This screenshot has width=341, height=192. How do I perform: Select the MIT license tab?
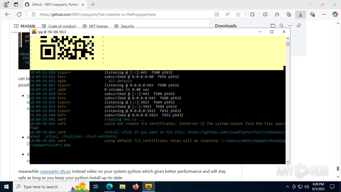pyautogui.click(x=95, y=26)
